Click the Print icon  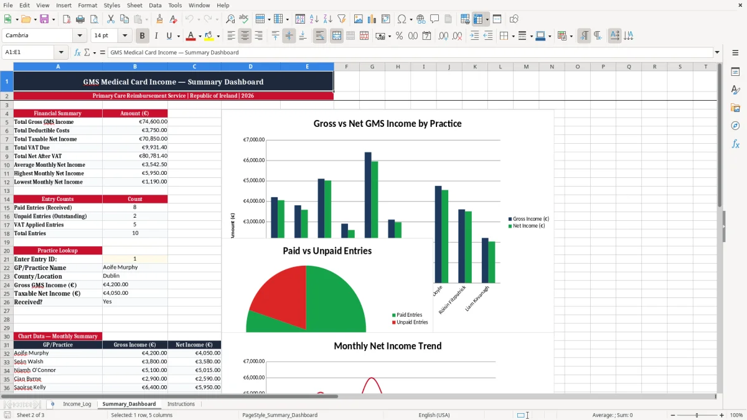(x=80, y=19)
